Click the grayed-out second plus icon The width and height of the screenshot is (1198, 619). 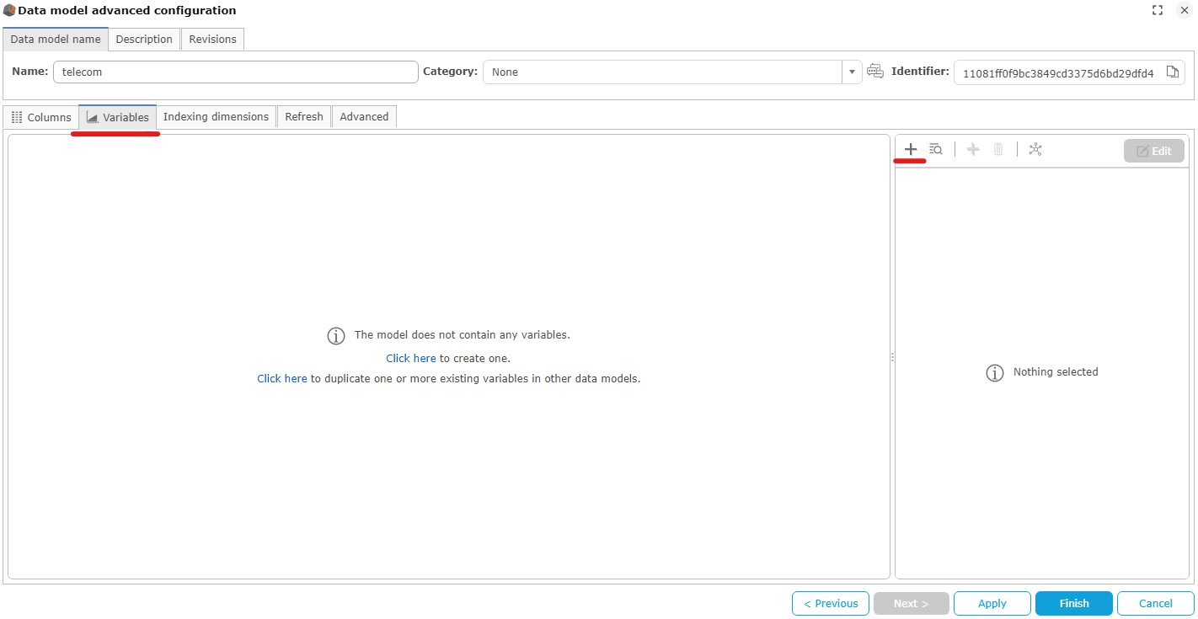tap(973, 149)
